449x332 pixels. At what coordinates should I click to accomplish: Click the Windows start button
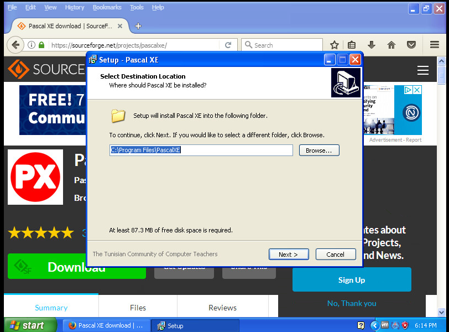pyautogui.click(x=30, y=325)
